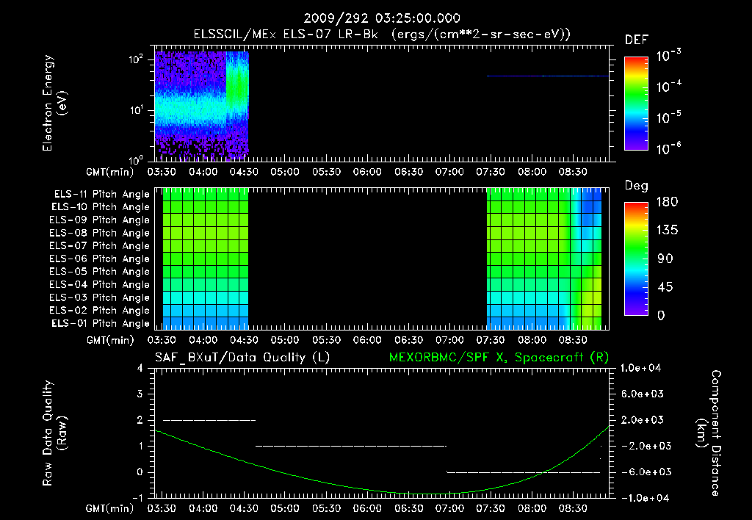Click 'SAF_BXuT/Data Quality (L)' legend text
Image resolution: width=752 pixels, height=520 pixels.
pos(242,358)
